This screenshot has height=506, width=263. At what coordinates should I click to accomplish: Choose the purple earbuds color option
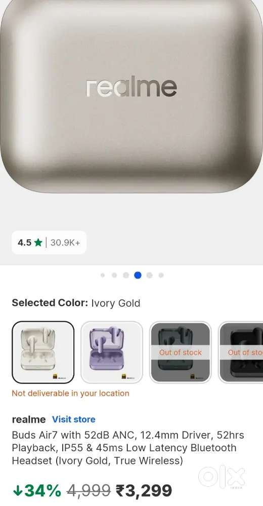click(111, 352)
